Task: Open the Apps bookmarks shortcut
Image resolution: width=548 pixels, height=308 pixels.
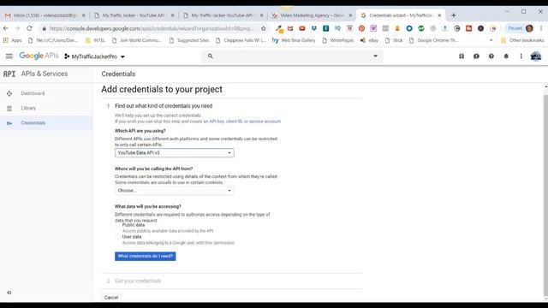Action: pos(12,40)
